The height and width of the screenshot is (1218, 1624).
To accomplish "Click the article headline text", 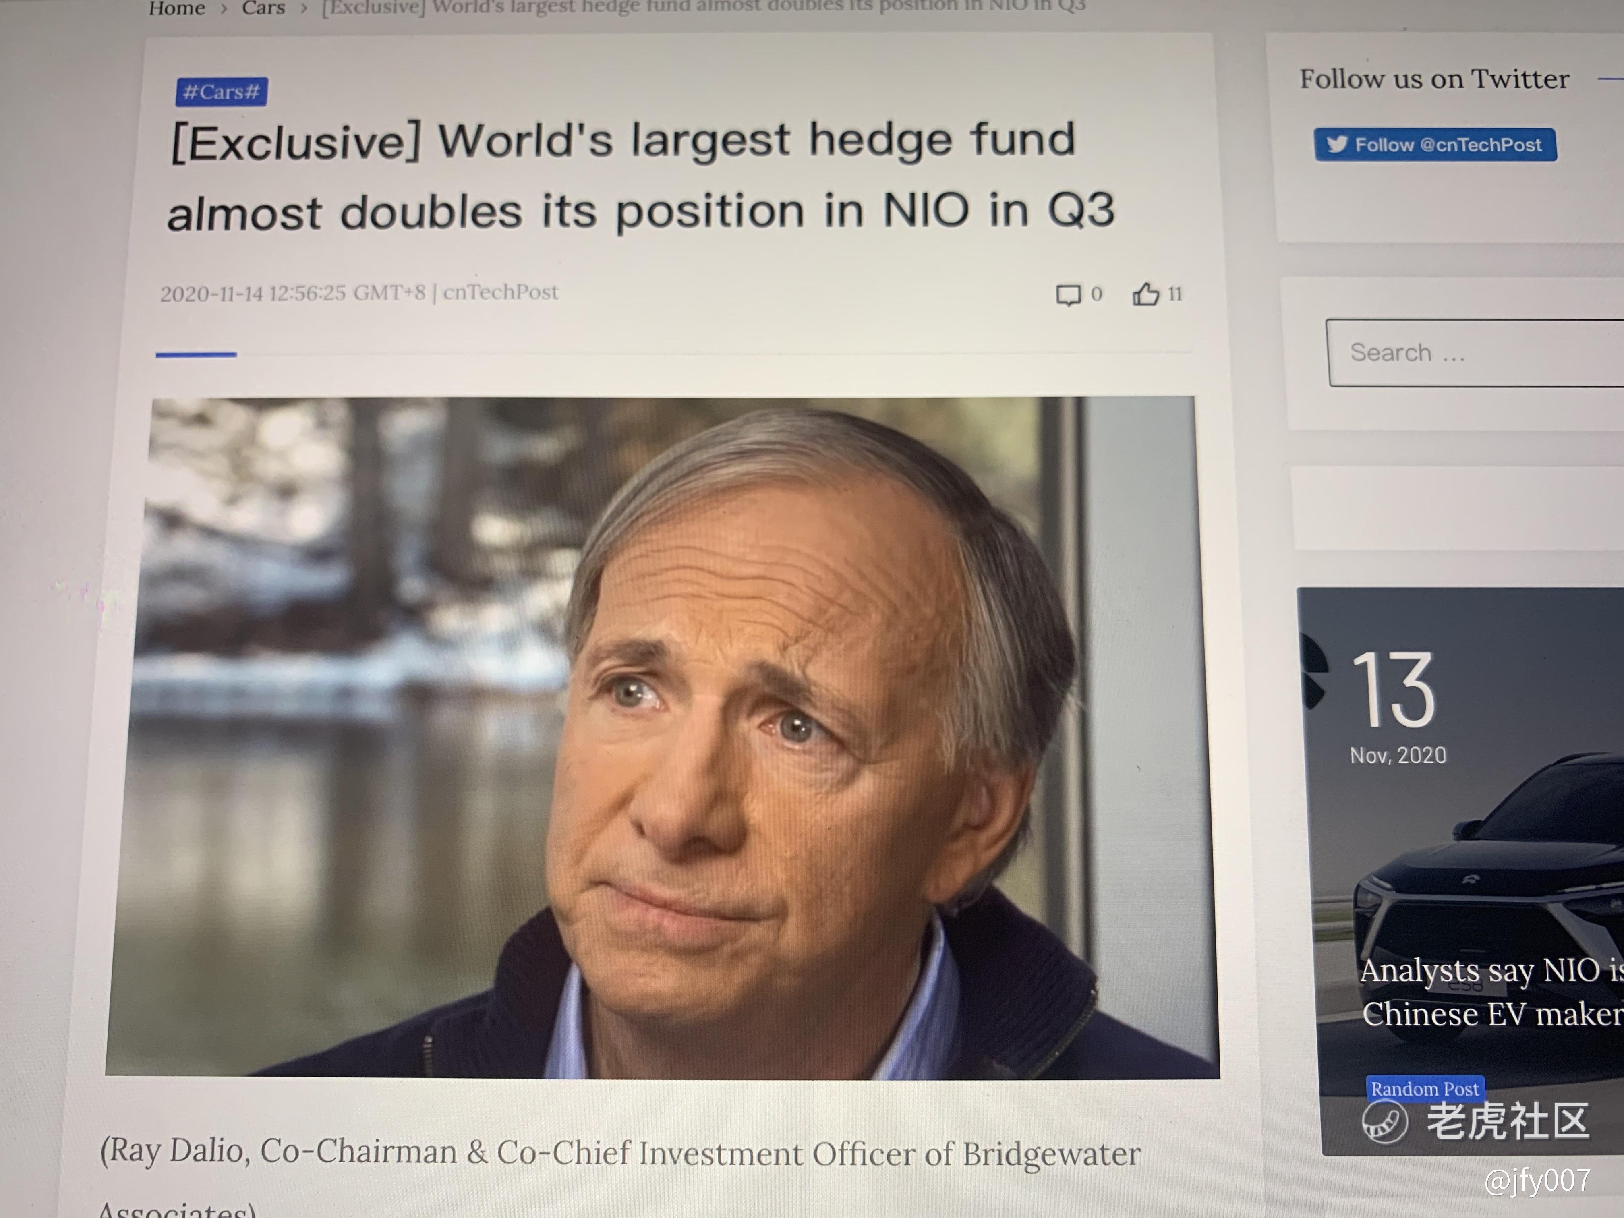I will [x=640, y=176].
